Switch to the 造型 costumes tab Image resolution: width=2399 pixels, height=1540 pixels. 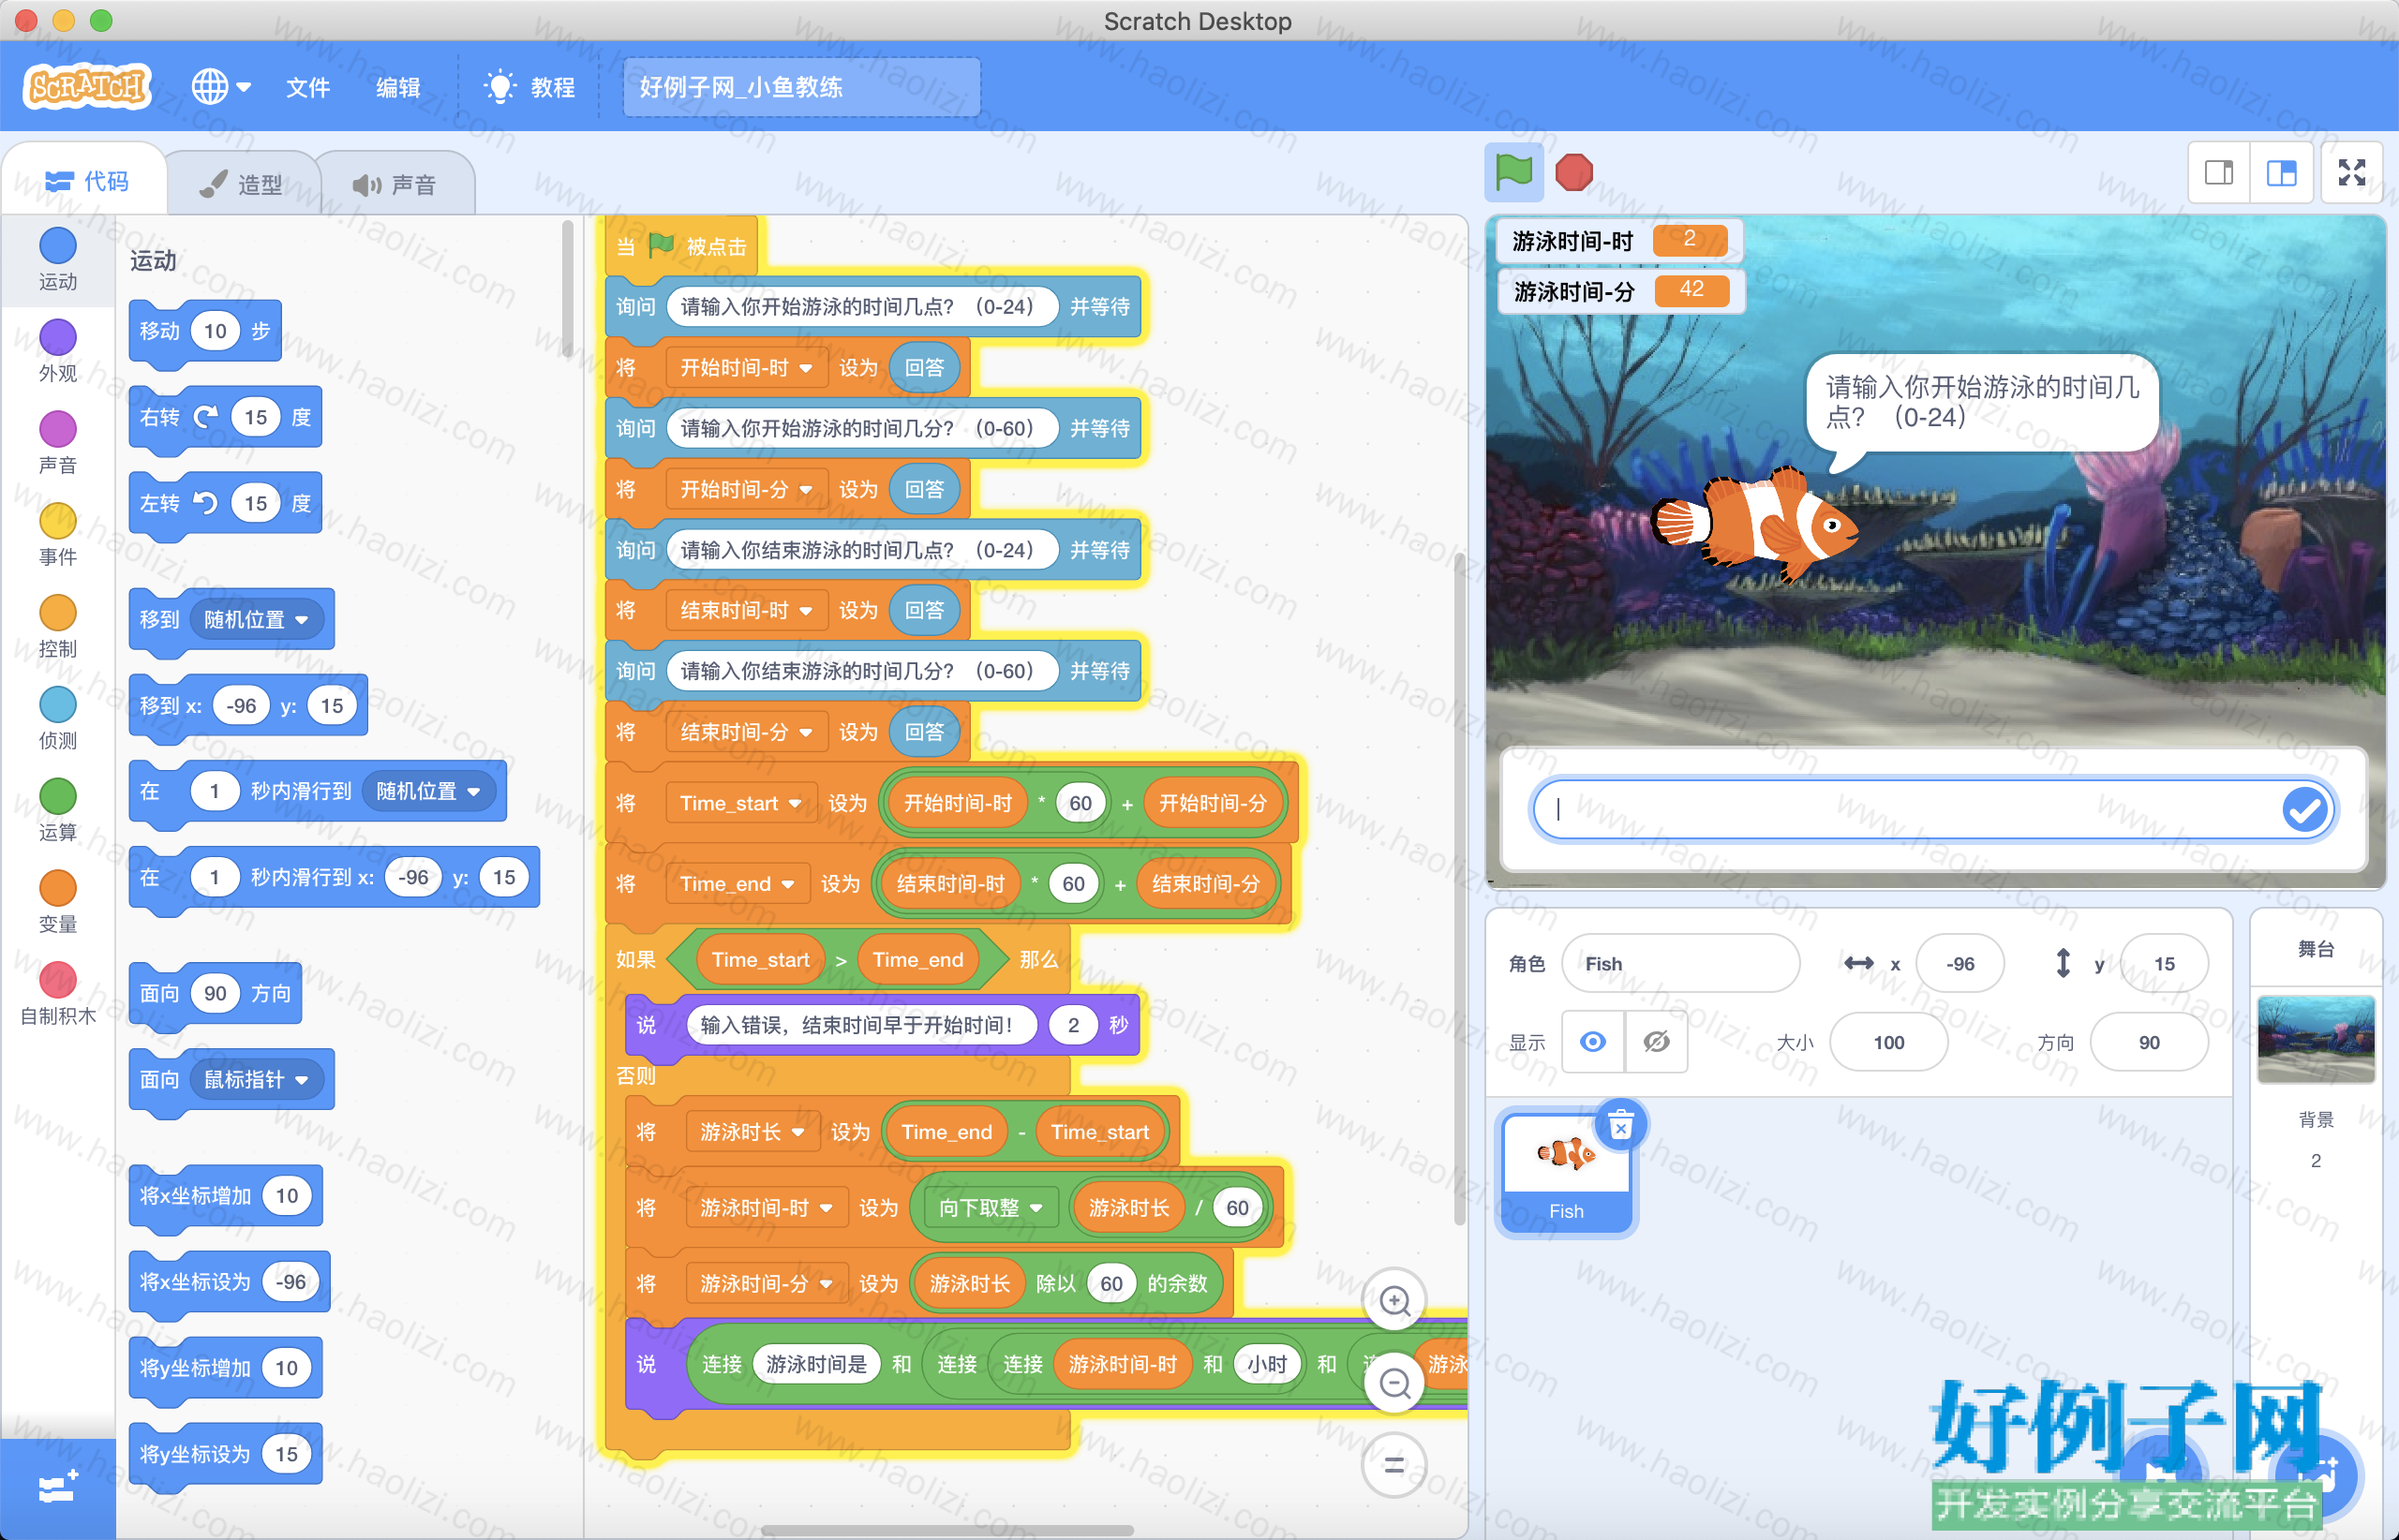coord(241,184)
